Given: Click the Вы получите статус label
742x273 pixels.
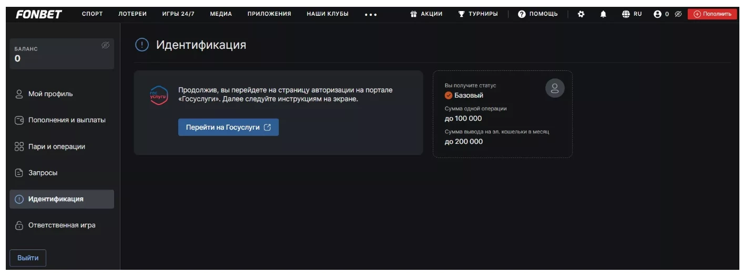Looking at the screenshot, I should [x=471, y=86].
